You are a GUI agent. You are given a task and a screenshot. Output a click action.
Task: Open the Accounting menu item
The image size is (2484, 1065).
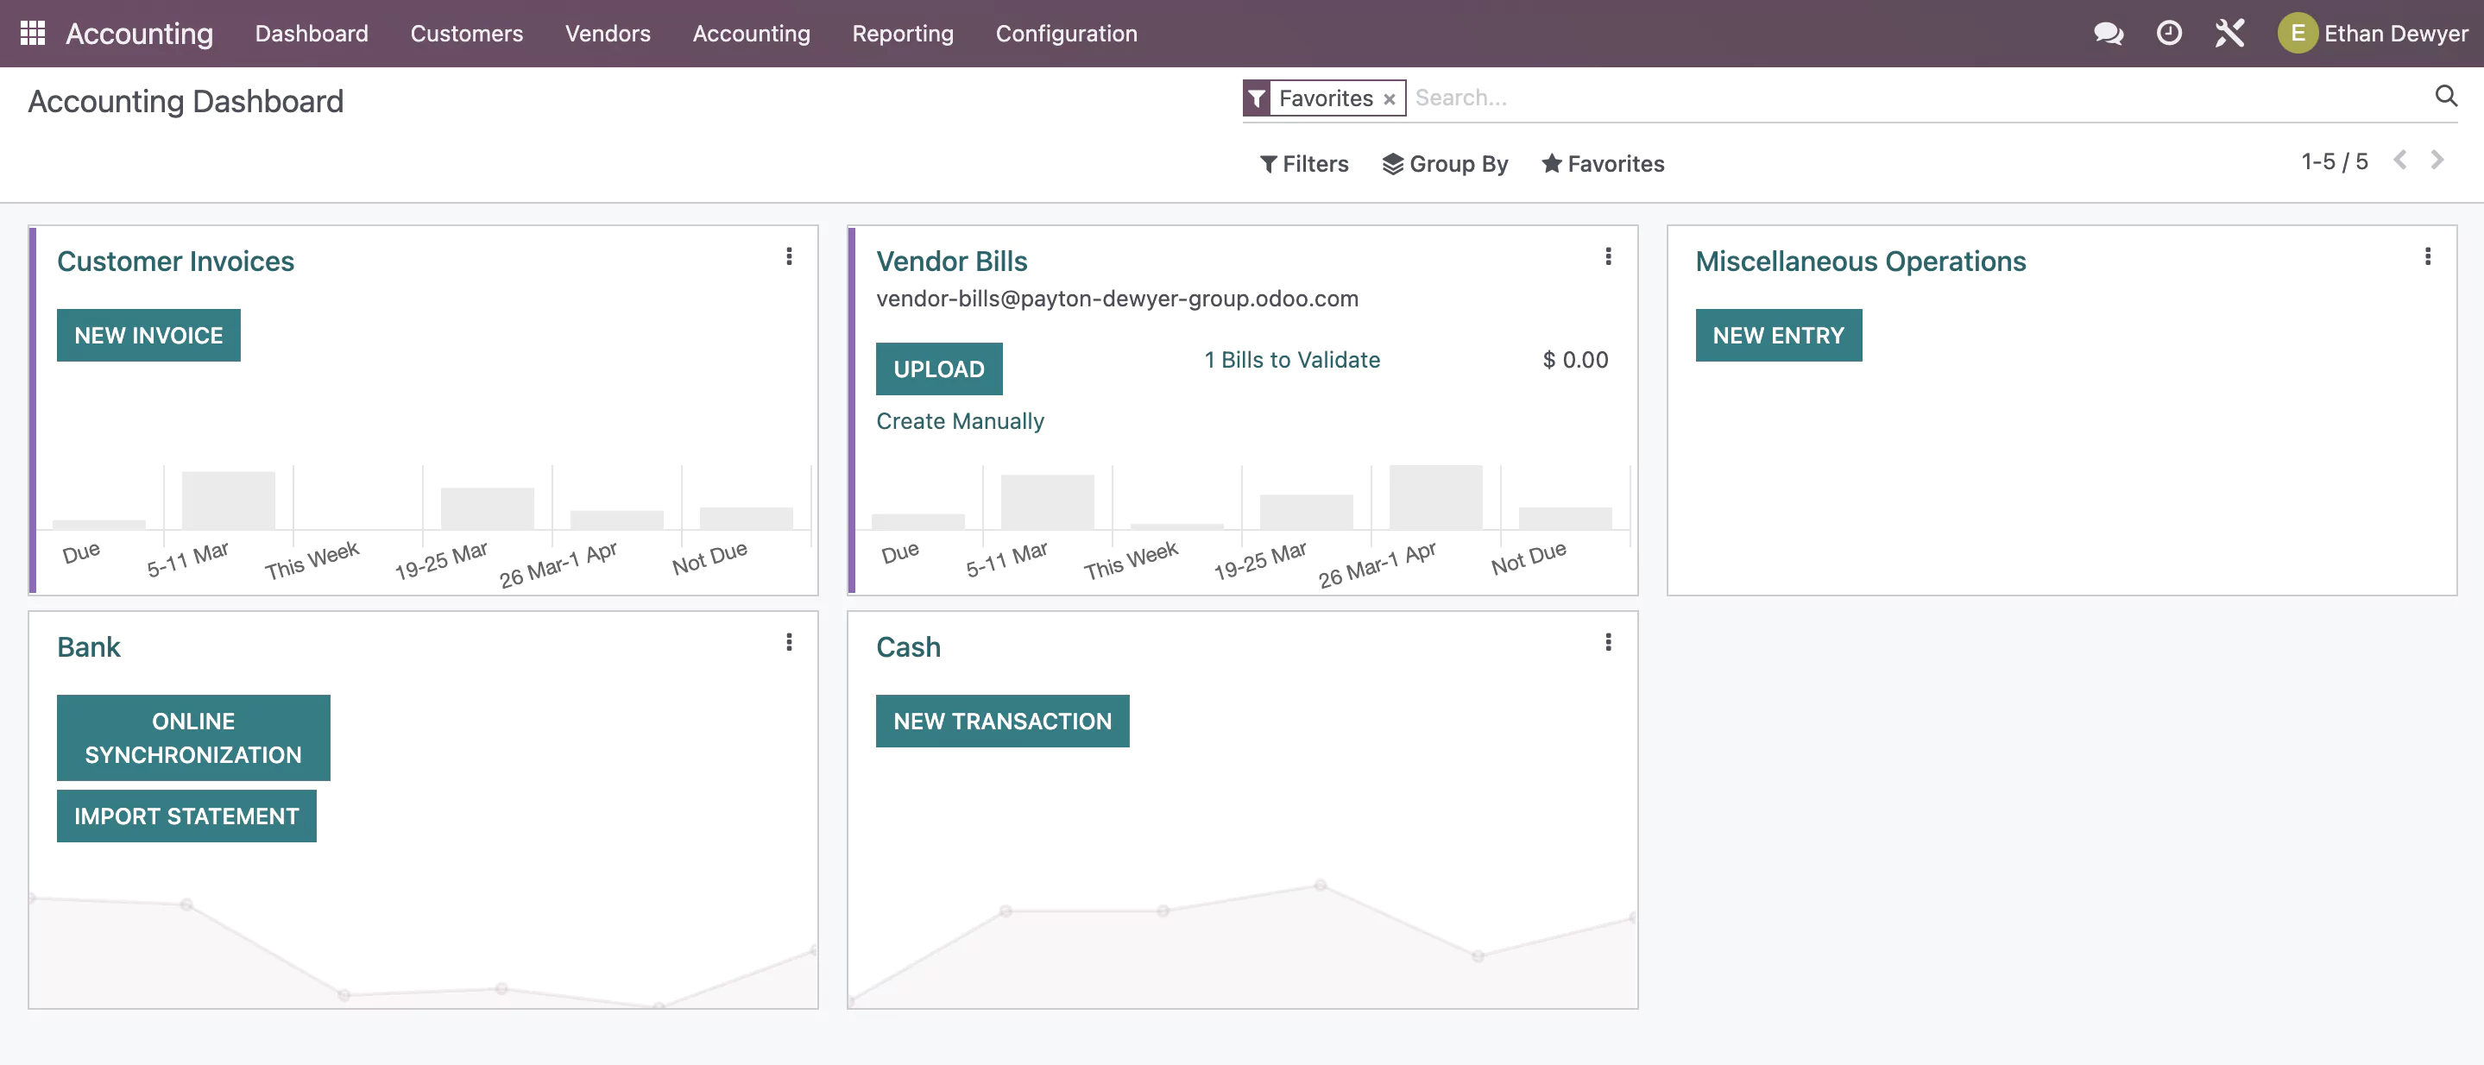click(x=751, y=33)
